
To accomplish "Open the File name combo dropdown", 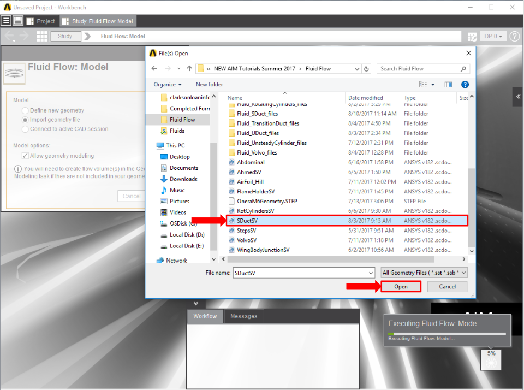I will coord(371,273).
